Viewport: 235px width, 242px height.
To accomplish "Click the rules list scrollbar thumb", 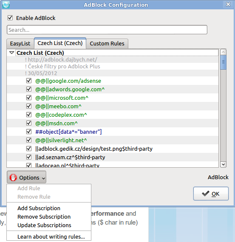I will point(223,62).
